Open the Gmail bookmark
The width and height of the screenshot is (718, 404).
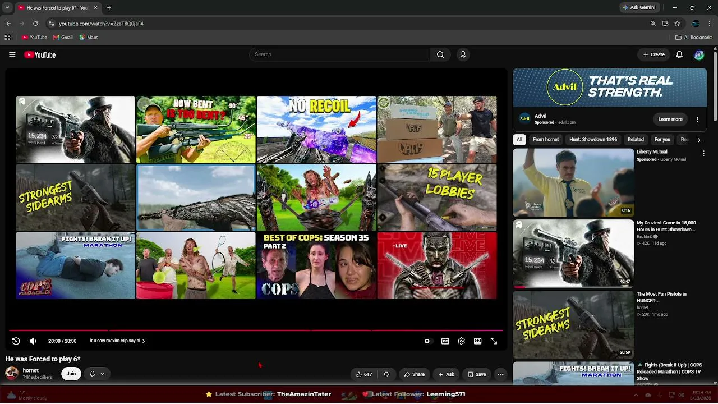(63, 38)
